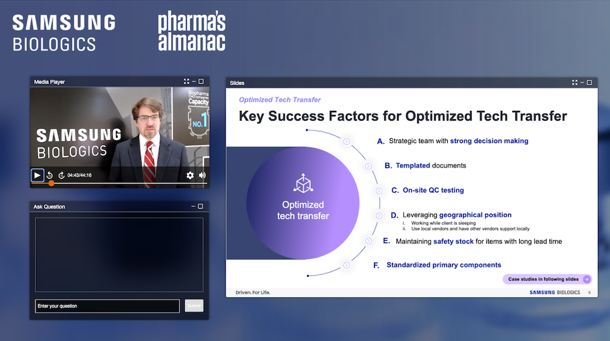Click 'On-site QC testing' text
This screenshot has height=341, width=610.
433,190
